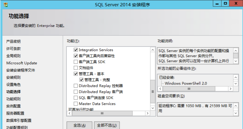This screenshot has height=129, width=243.
Task: Check Distributed Replay 控制器 checkbox
Action: 76,86
